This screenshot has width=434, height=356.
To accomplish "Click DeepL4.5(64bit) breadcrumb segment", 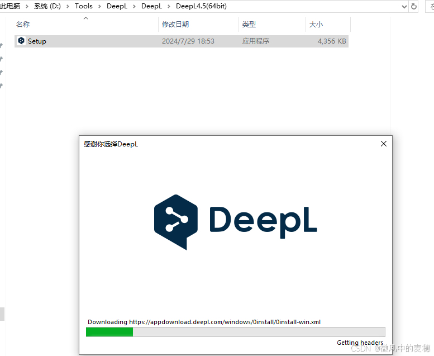I will [x=201, y=6].
